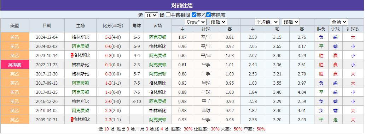Click away team 阿克灵顿 on 2024-12-04
The width and height of the screenshot is (365, 134).
pos(158,37)
